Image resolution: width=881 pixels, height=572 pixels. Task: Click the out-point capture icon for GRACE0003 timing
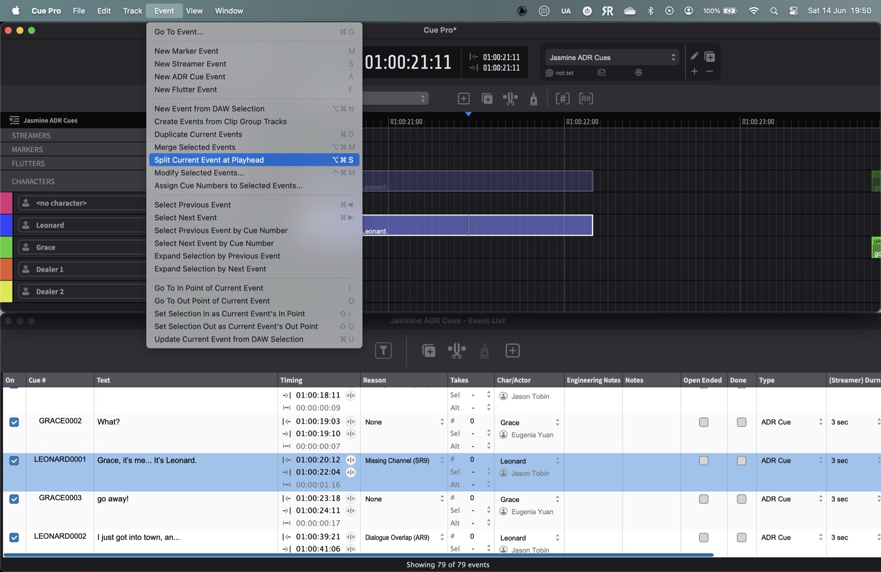(x=351, y=511)
